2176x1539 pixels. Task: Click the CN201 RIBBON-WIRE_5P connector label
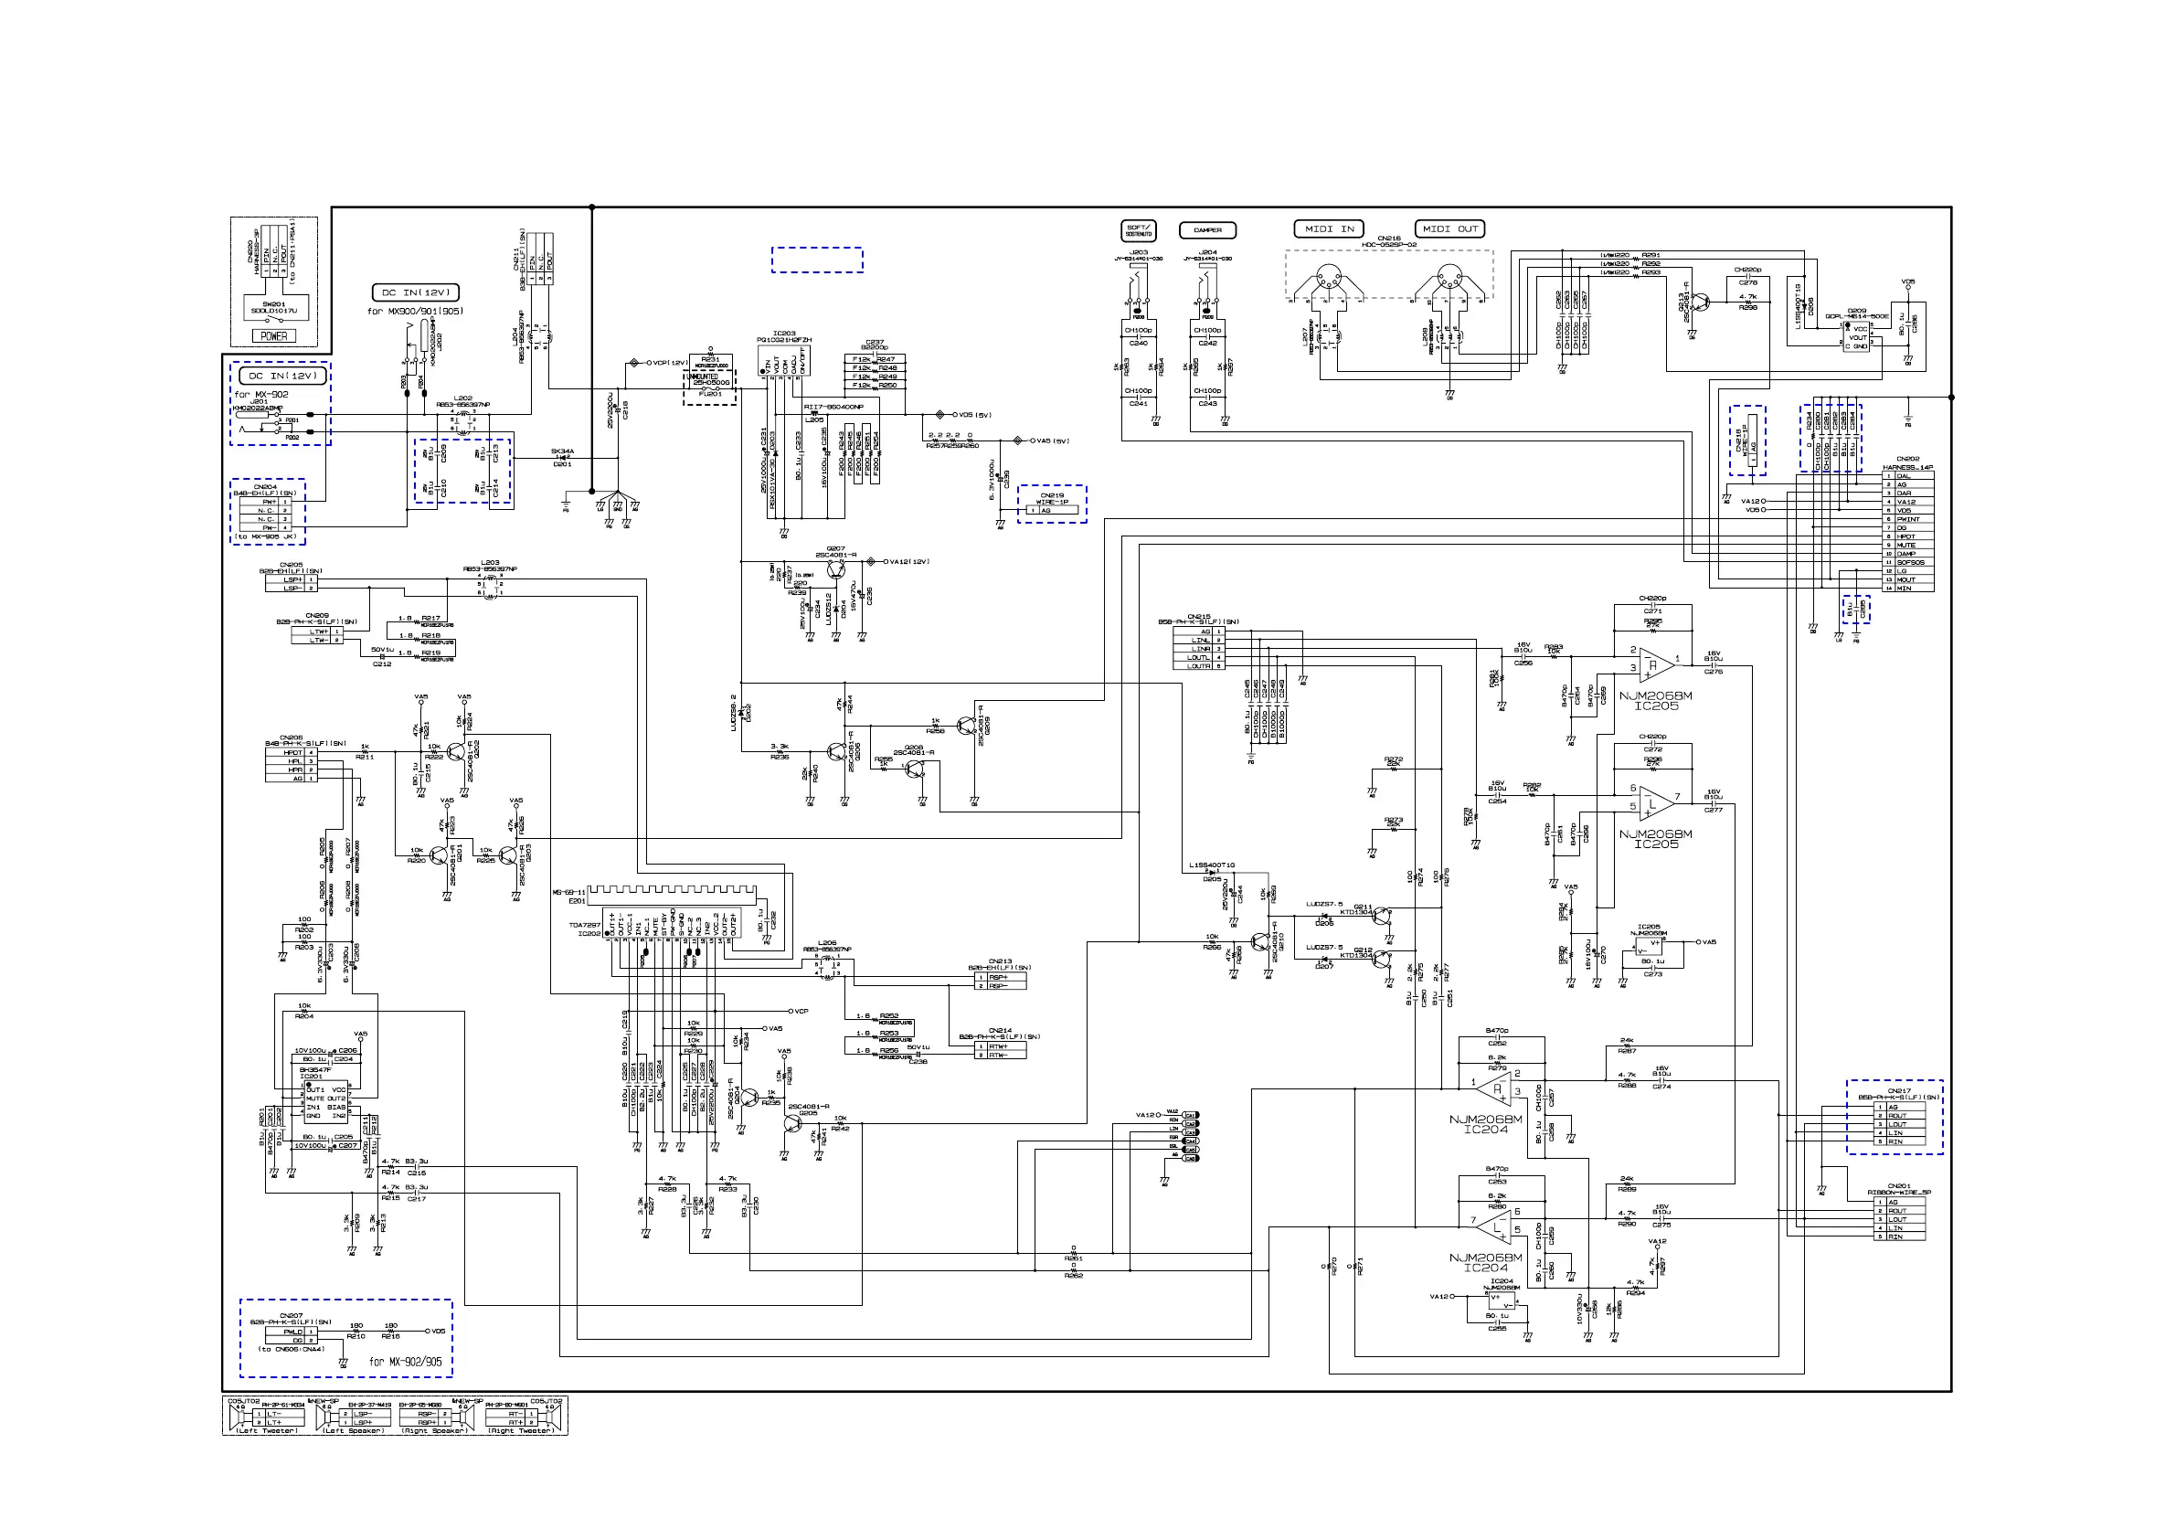coord(1898,1189)
